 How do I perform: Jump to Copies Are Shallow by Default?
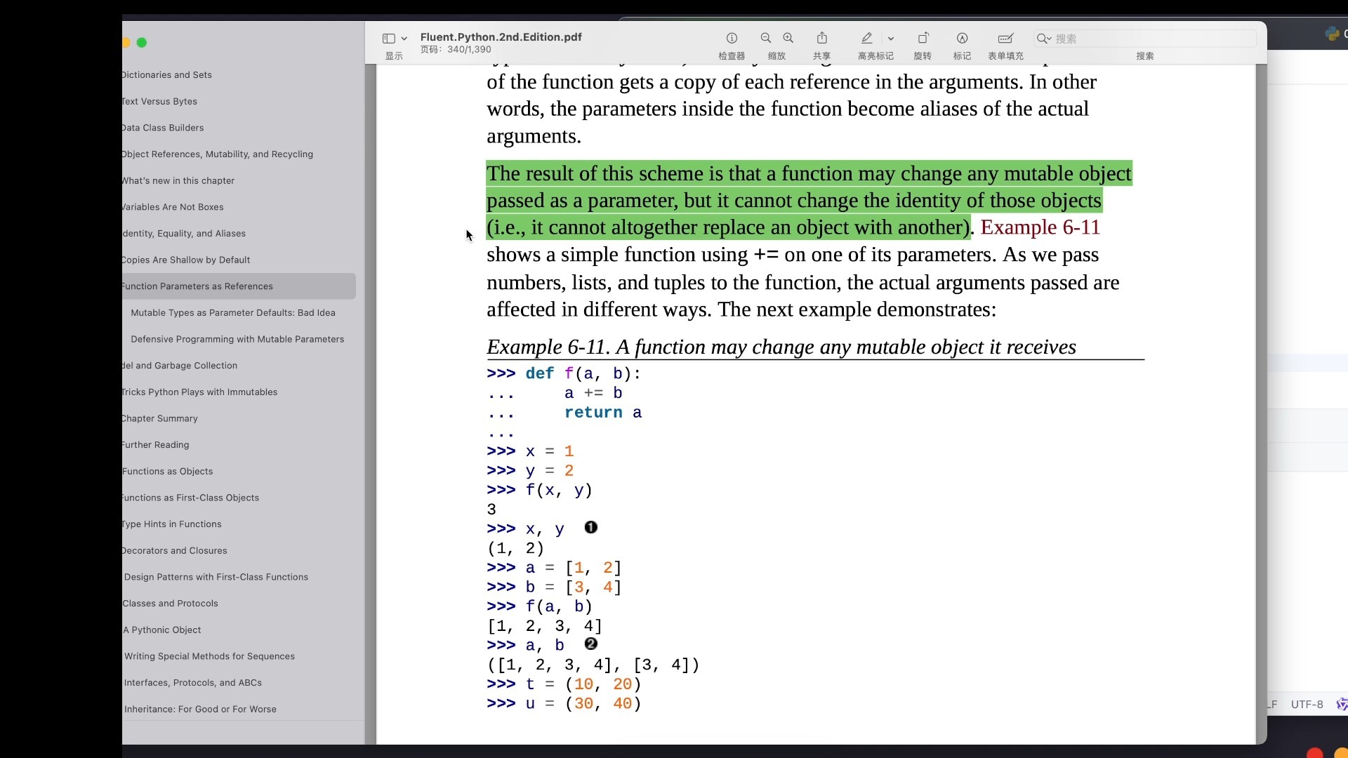186,260
